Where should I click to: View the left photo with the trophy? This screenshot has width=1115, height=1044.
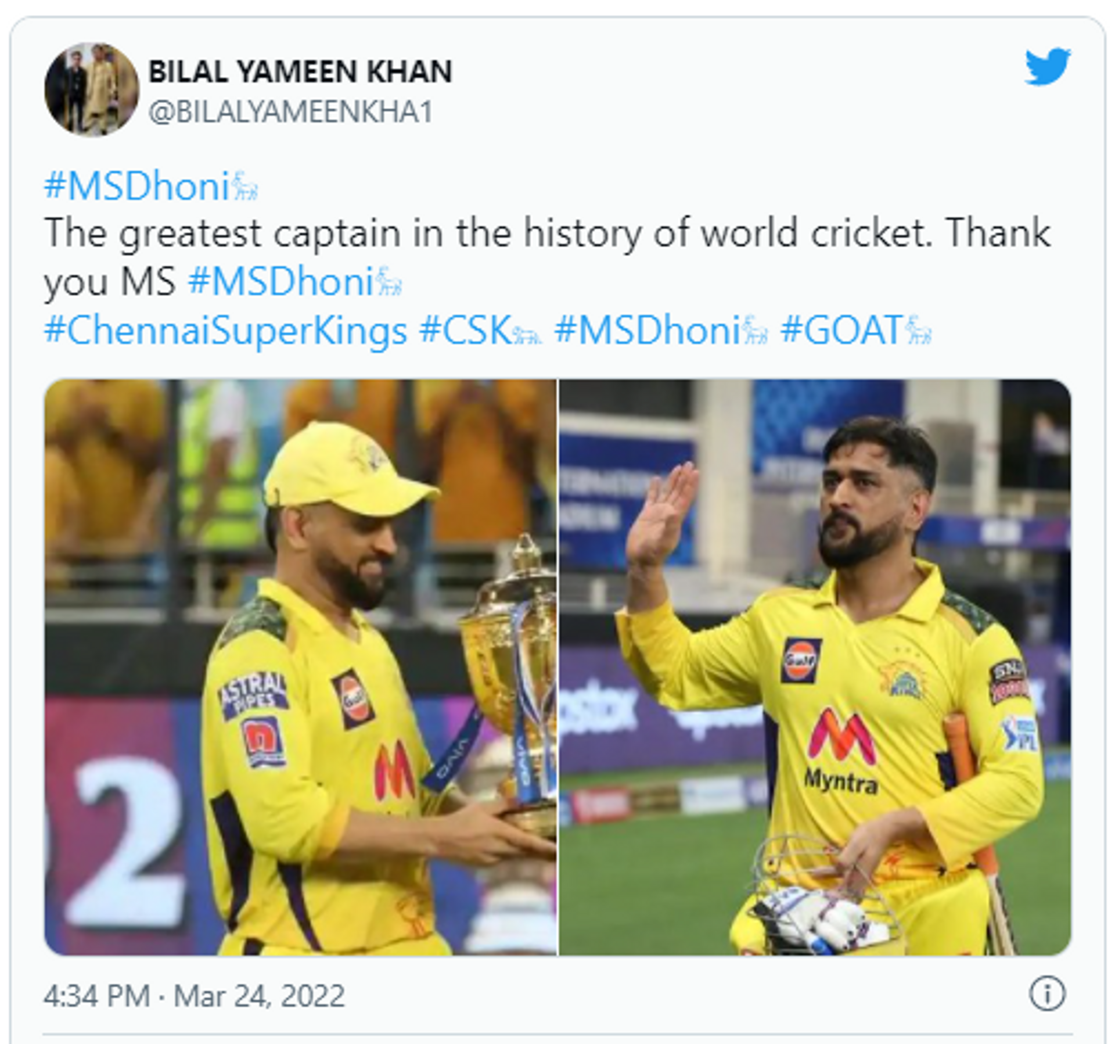click(300, 667)
